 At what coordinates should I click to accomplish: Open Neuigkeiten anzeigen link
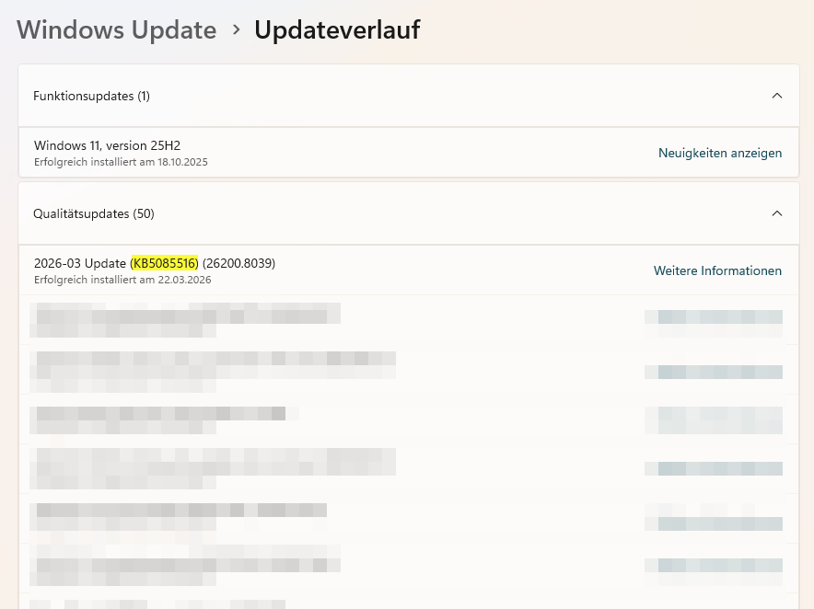(x=720, y=153)
